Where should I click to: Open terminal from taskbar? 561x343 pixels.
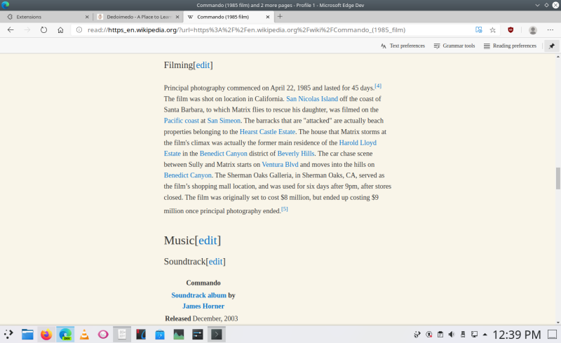click(217, 335)
